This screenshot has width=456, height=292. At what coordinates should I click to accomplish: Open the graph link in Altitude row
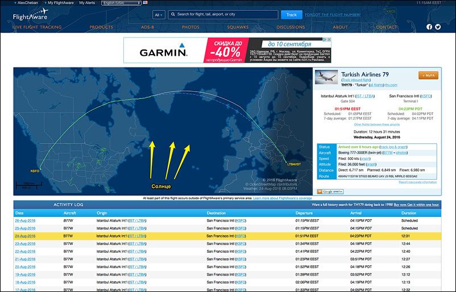371,164
